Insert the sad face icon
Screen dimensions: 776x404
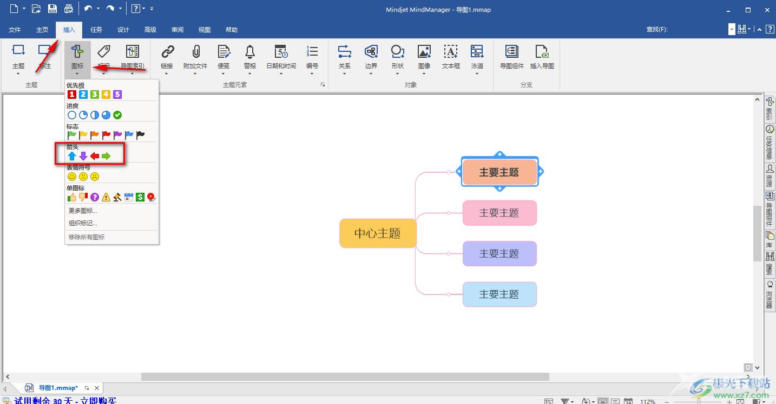pos(95,177)
